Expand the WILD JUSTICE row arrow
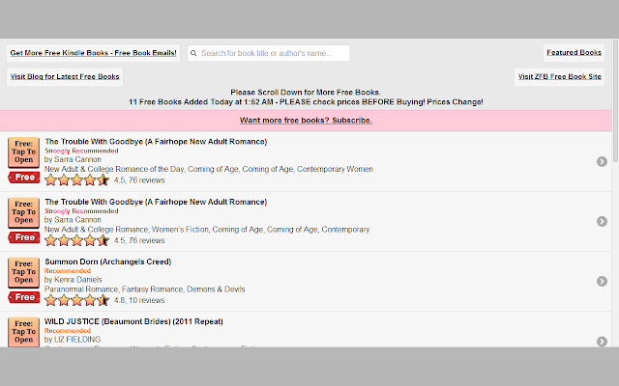619x386 pixels. (602, 341)
